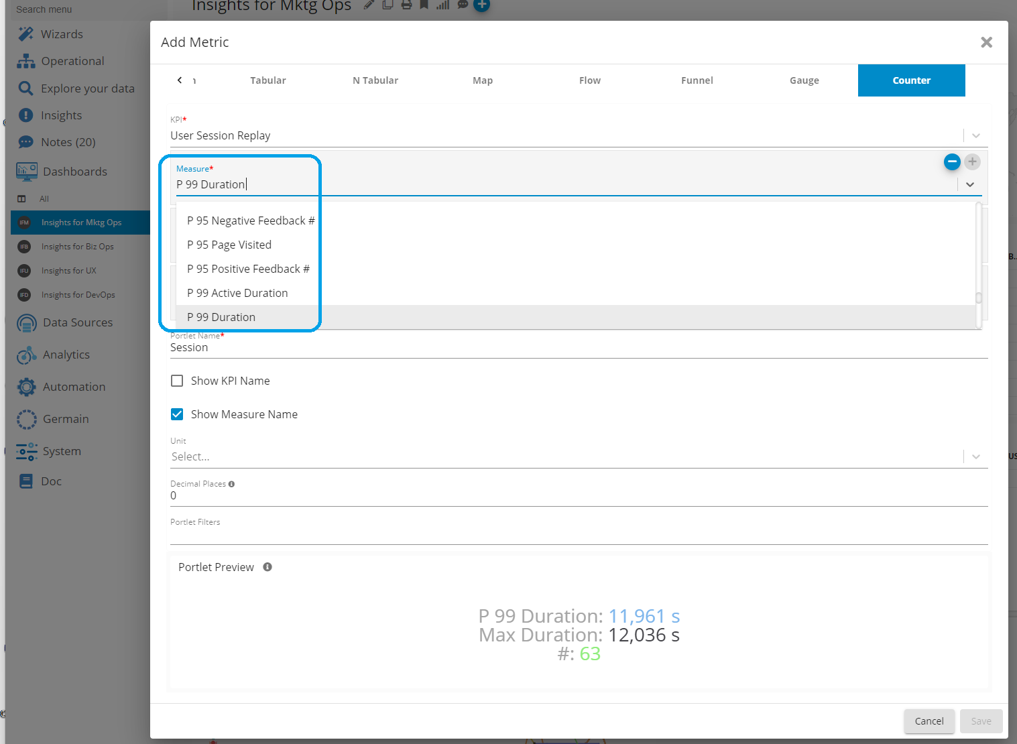
Task: Click the Portlet Name input field
Action: [x=577, y=348]
